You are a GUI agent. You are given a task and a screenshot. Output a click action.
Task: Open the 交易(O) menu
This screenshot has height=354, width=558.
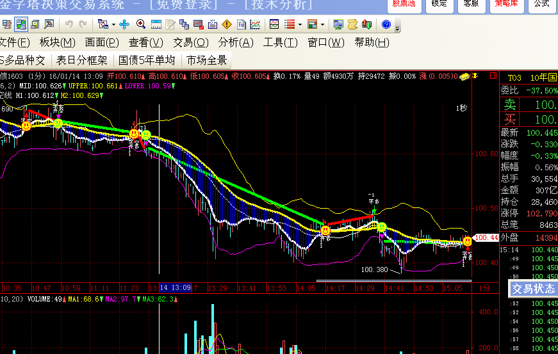pyautogui.click(x=191, y=43)
